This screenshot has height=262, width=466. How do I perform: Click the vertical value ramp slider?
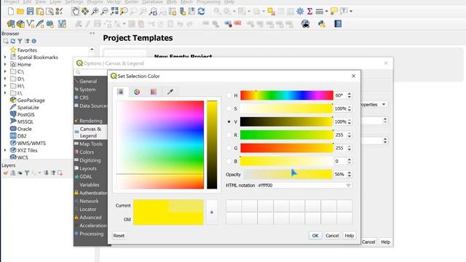(212, 145)
